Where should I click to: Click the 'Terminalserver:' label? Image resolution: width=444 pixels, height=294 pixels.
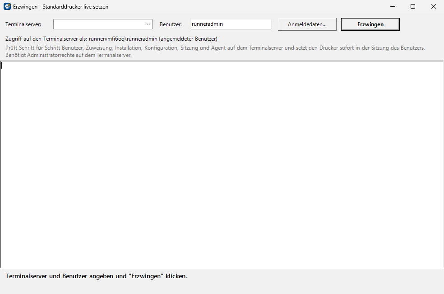click(x=23, y=24)
